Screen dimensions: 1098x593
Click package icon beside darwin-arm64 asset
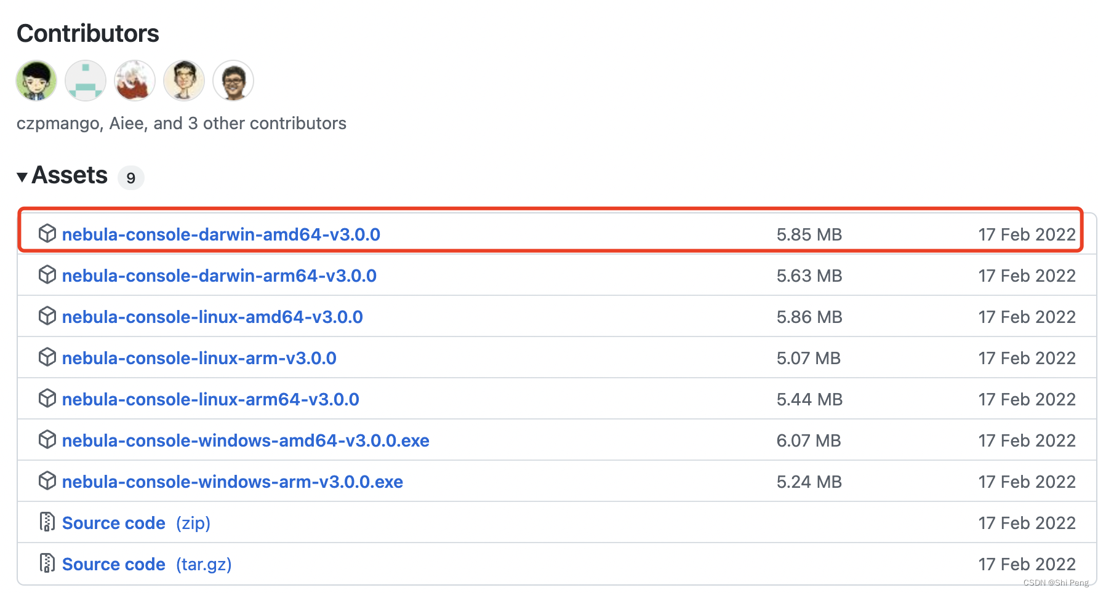point(47,275)
